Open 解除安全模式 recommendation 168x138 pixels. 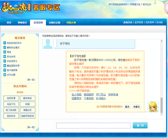pyautogui.click(x=13, y=47)
